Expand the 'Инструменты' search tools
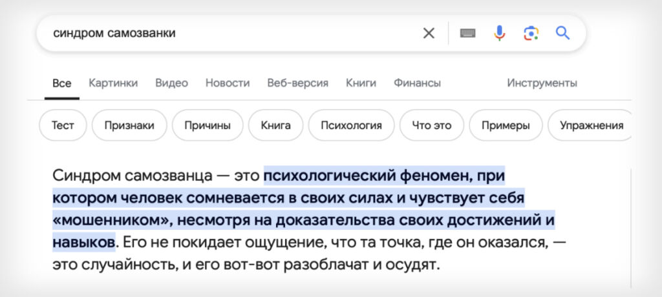Viewport: 662px width, 297px height. click(542, 83)
